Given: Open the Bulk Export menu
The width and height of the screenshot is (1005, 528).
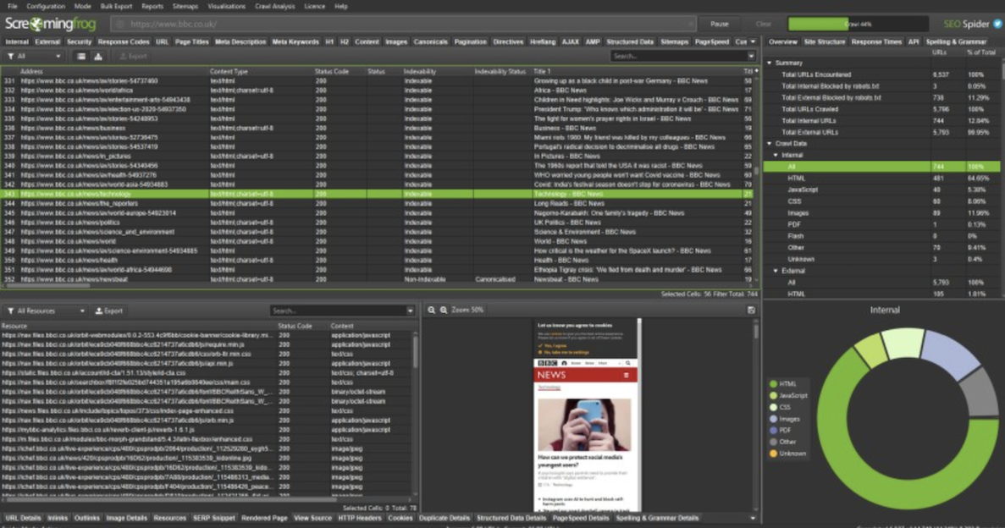Looking at the screenshot, I should 117,6.
